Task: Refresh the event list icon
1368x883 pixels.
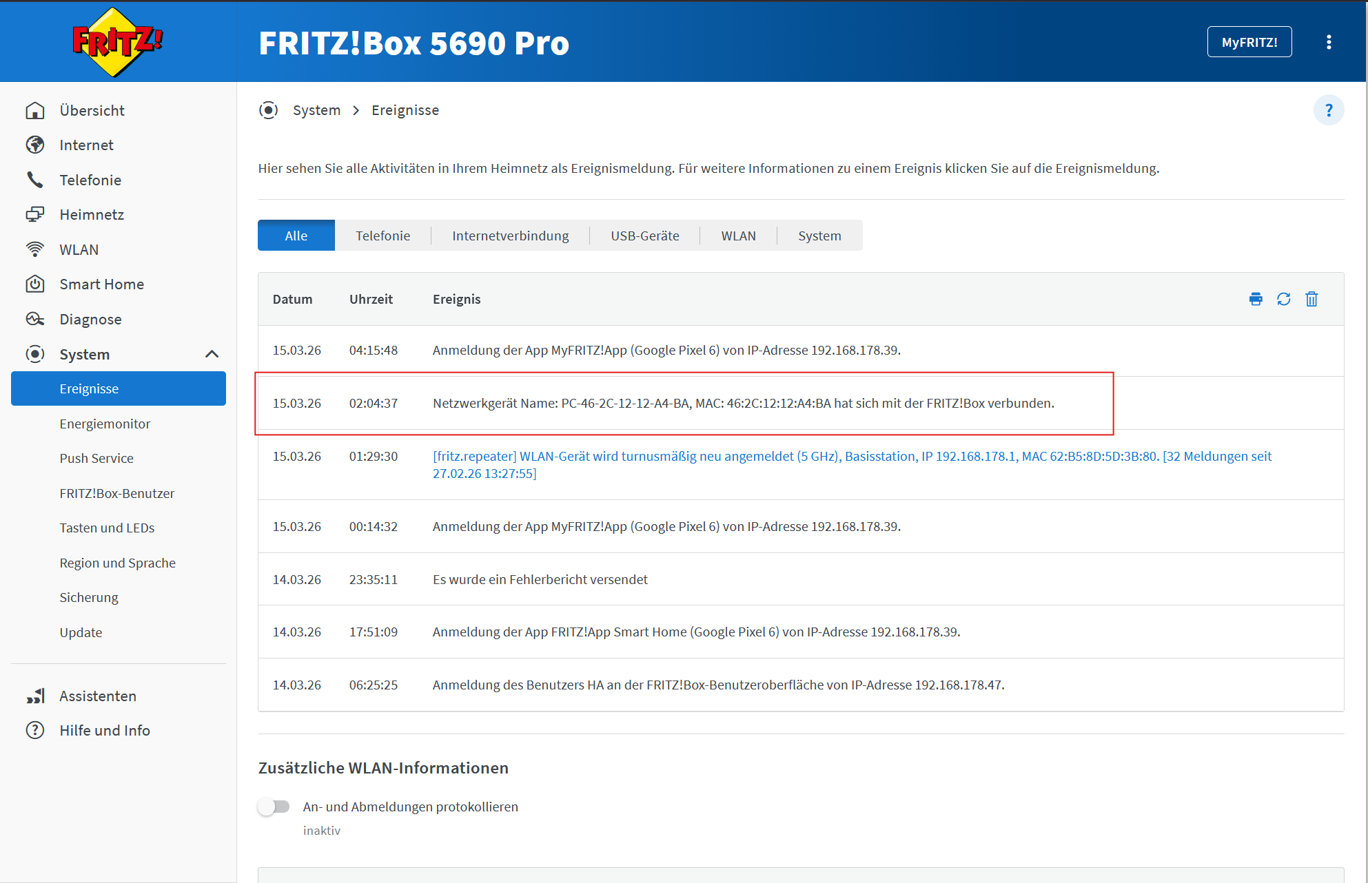Action: pyautogui.click(x=1283, y=299)
